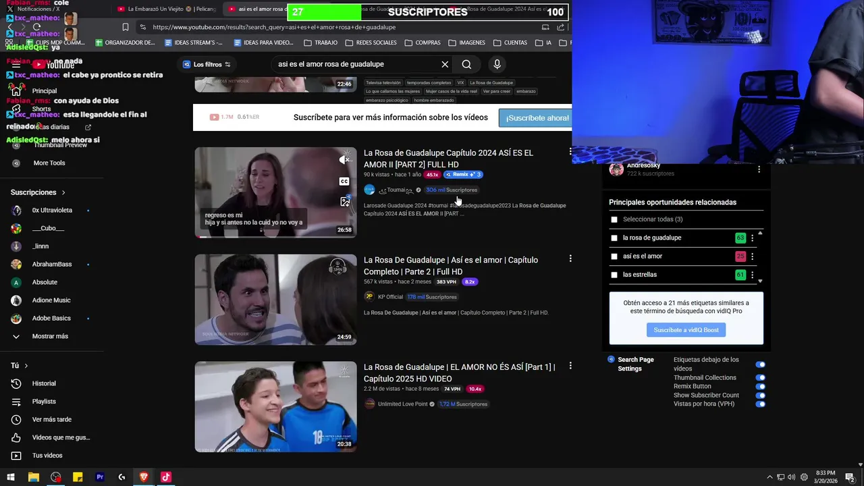Expand 'Mostrar más' subscriptions list

(51, 336)
